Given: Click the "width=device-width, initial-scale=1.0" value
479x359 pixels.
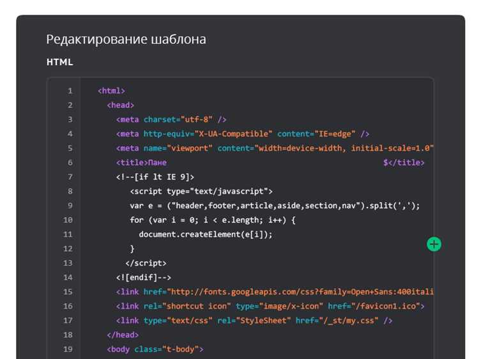Looking at the screenshot, I should [x=344, y=148].
